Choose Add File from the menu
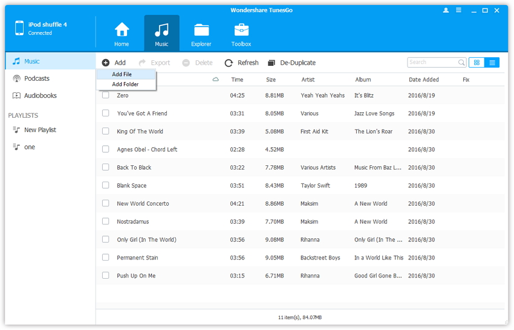 (122, 74)
